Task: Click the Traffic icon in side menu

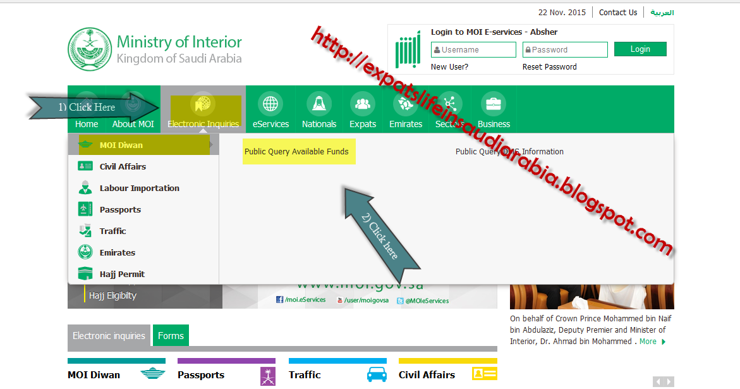Action: pyautogui.click(x=85, y=230)
